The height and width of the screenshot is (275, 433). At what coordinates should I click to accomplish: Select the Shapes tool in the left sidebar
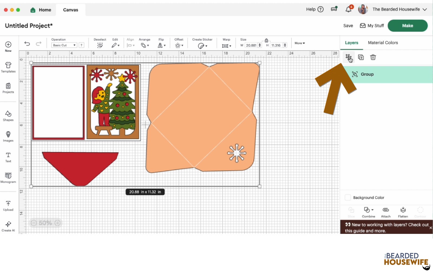pos(8,116)
